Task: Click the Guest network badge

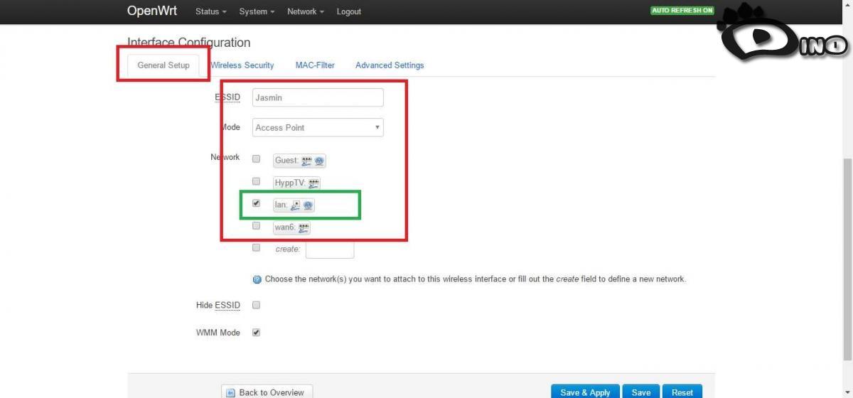Action: [x=299, y=161]
